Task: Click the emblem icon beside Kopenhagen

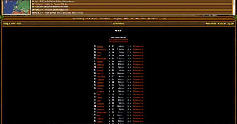Action: tap(95, 112)
